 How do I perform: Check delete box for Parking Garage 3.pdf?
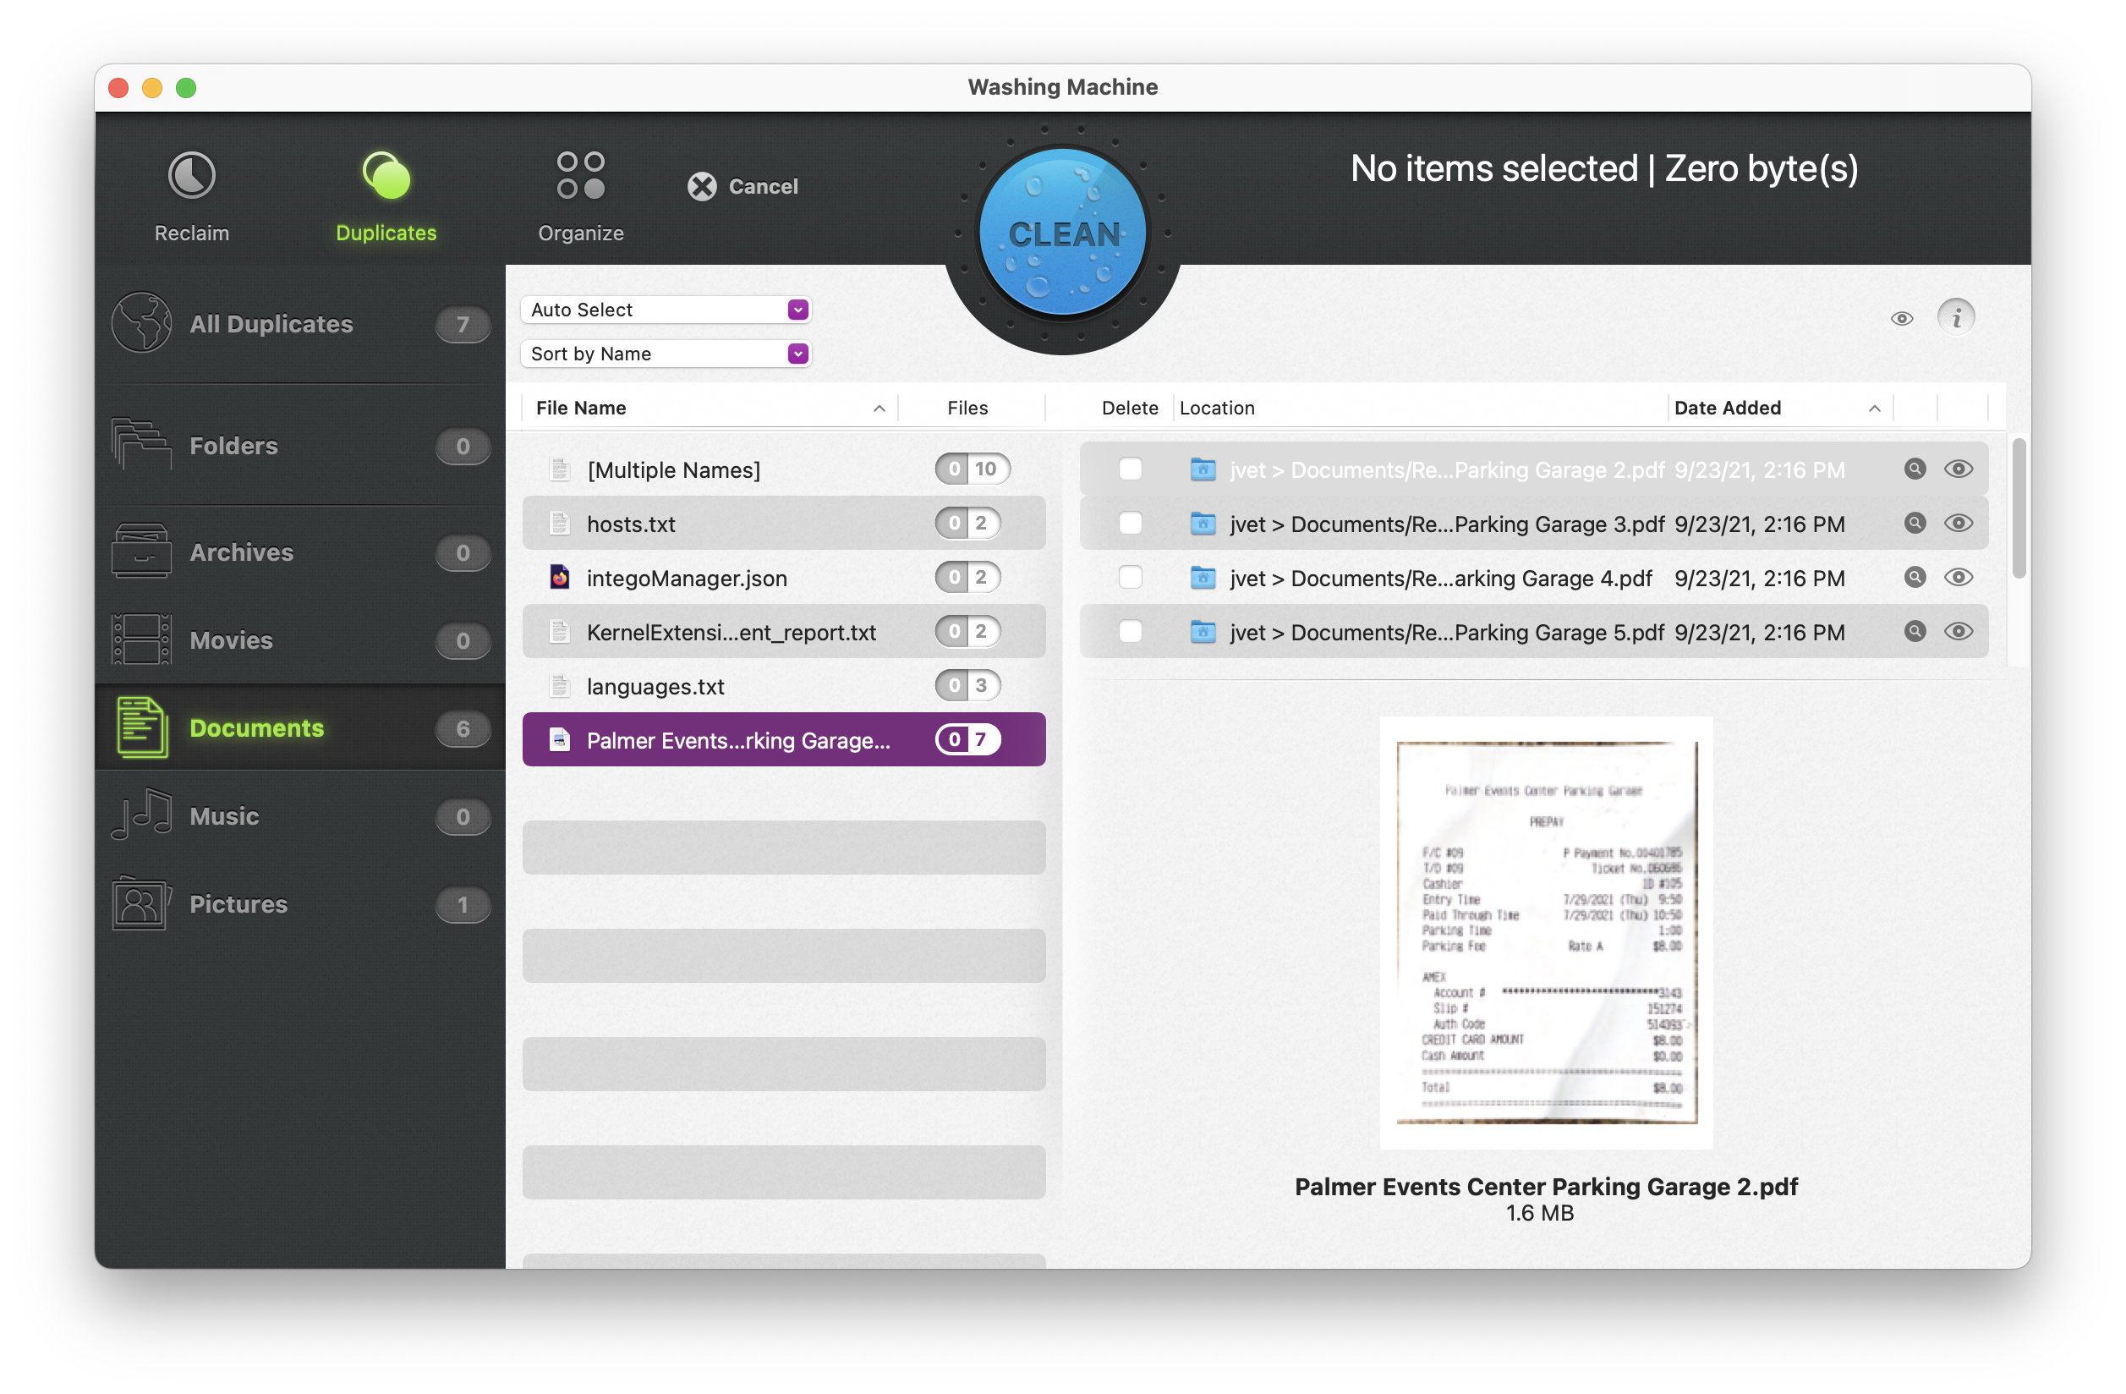[x=1130, y=523]
